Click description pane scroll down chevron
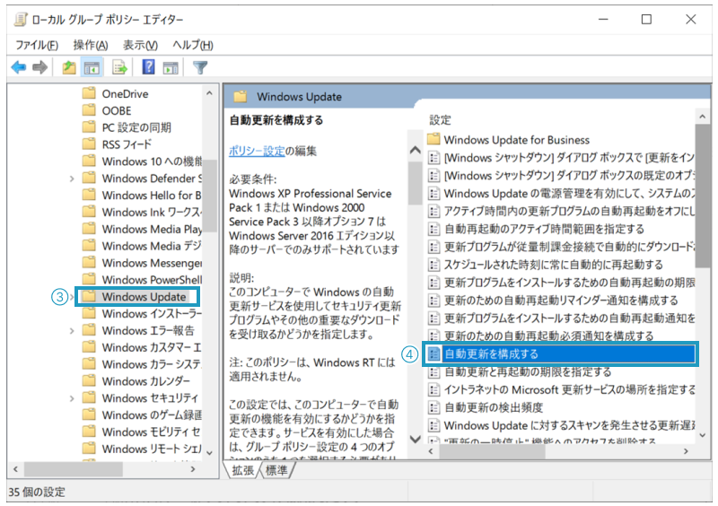Screen dimensions: 718x506 coord(416,439)
